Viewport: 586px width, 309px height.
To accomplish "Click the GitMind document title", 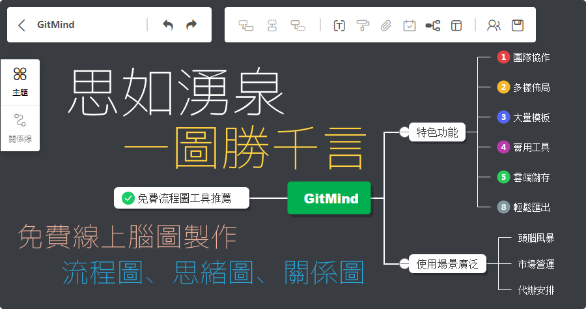I will tap(56, 25).
